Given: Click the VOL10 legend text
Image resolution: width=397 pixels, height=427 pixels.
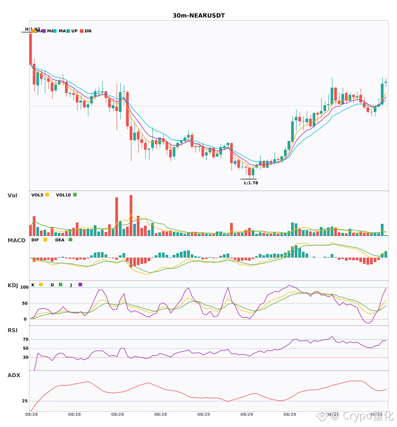Looking at the screenshot, I should click(63, 195).
